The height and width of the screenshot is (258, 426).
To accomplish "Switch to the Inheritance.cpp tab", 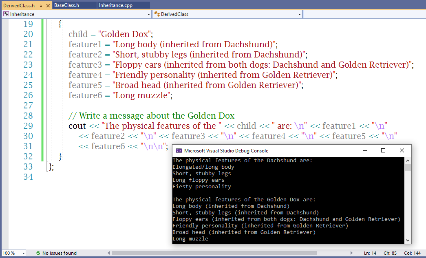I will coord(116,5).
